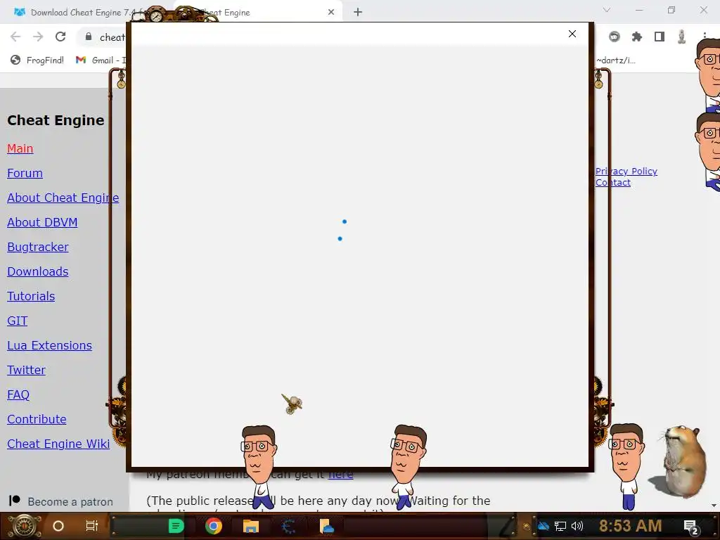Click the address bar showing 'cheat'

pos(112,37)
